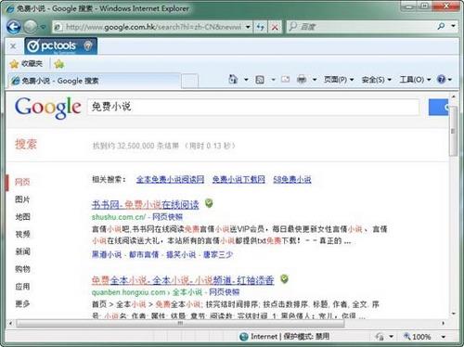Viewport: 464px width, 347px height.
Task: Click the vertical scrollbar thumb
Action: [453, 131]
